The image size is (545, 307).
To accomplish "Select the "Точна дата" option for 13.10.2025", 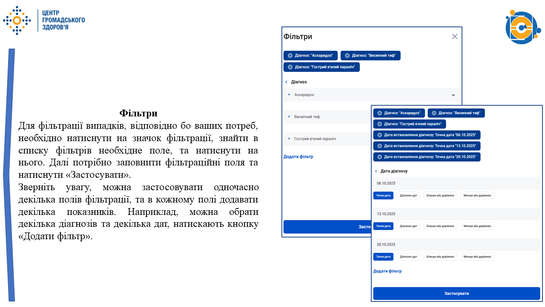I will click(x=383, y=226).
